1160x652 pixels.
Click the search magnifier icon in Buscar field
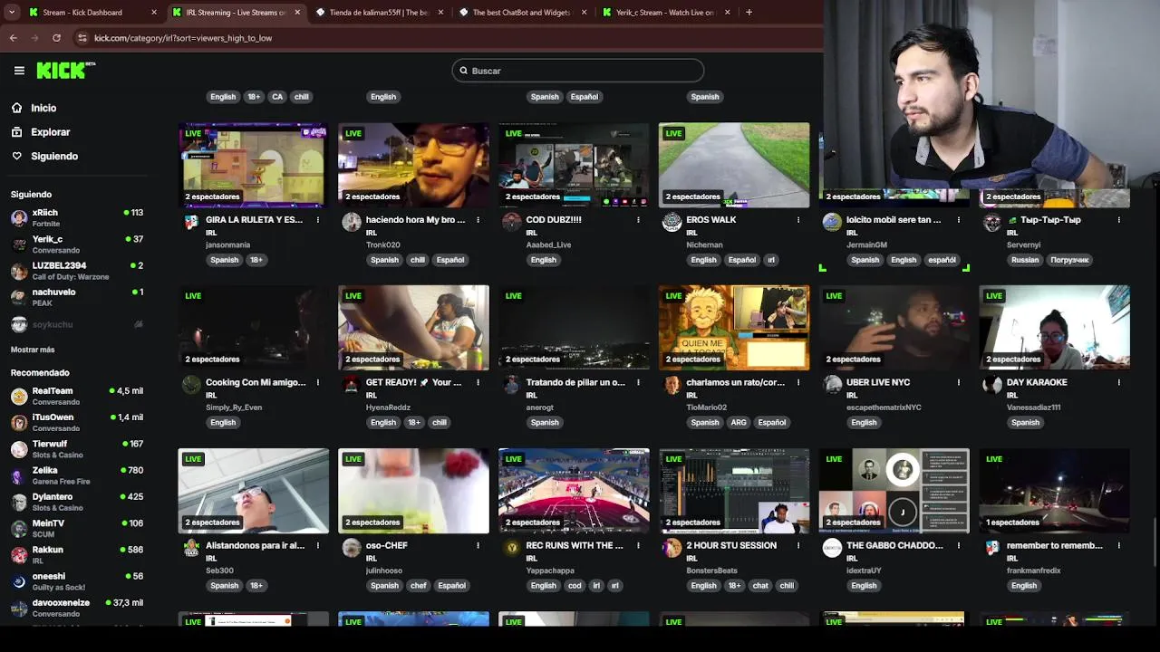[463, 71]
